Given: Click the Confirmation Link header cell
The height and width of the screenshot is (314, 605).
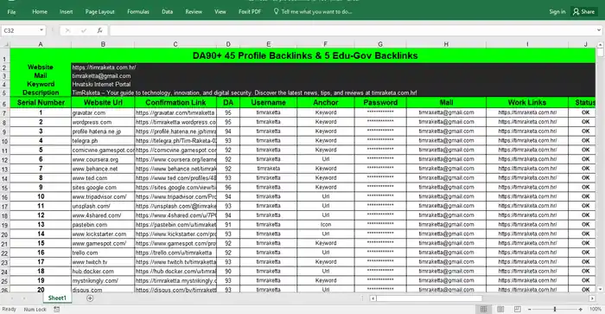Looking at the screenshot, I should pos(175,102).
